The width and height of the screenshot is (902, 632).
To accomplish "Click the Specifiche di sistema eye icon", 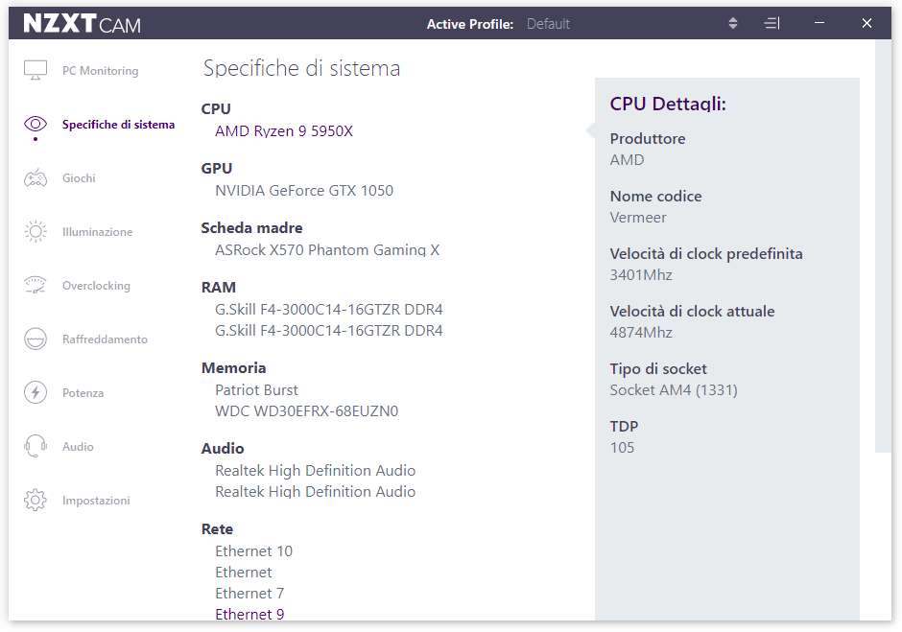I will click(x=36, y=124).
